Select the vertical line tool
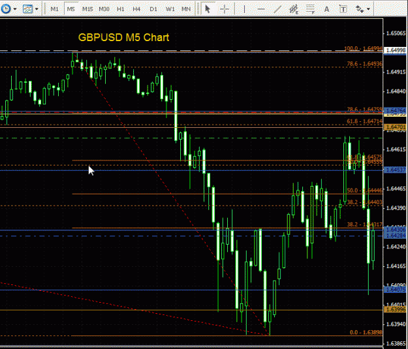The height and width of the screenshot is (349, 408). [x=244, y=9]
